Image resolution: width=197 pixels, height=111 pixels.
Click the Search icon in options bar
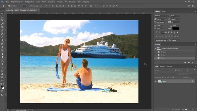point(189,6)
